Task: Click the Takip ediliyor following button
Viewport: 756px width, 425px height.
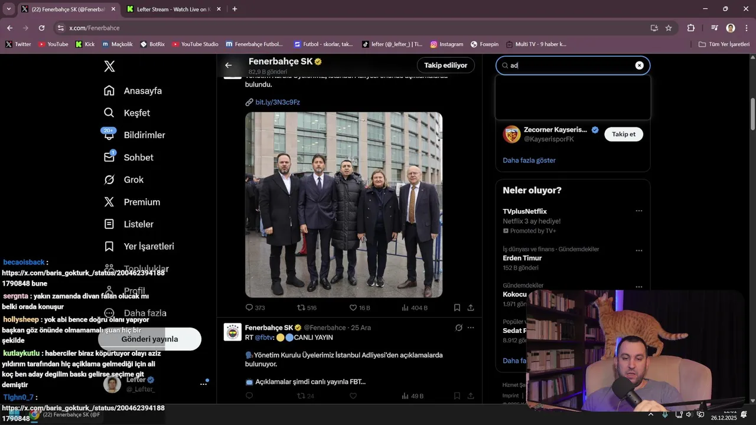Action: (445, 65)
